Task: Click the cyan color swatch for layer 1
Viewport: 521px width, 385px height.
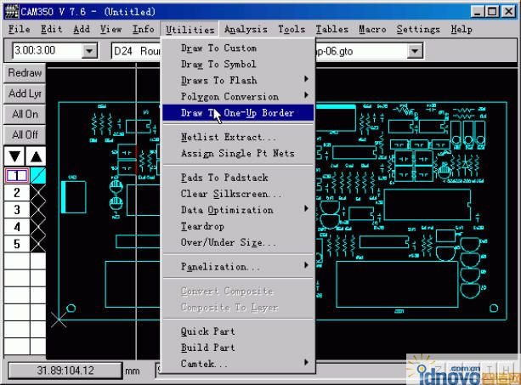Action: click(x=38, y=176)
